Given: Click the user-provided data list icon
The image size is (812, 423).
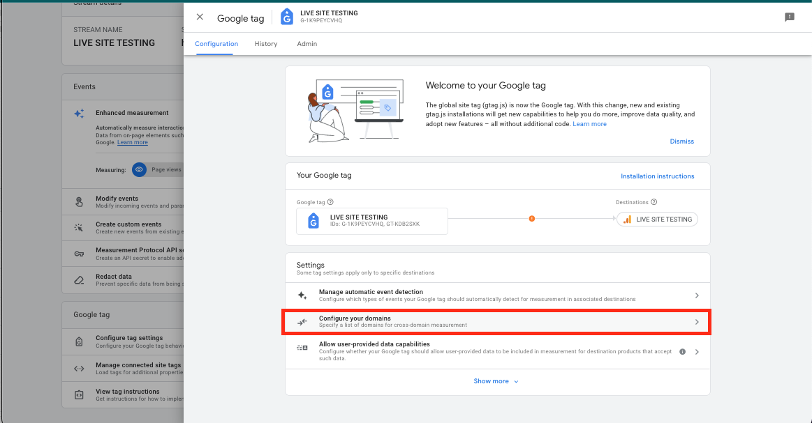Looking at the screenshot, I should click(x=302, y=348).
